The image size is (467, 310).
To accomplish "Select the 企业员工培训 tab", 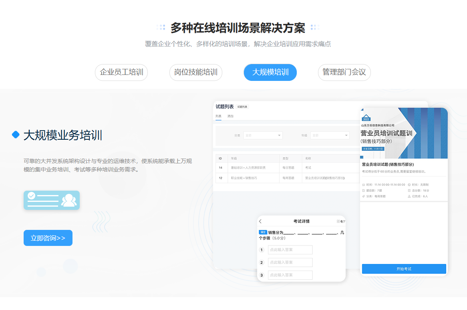I will click(121, 72).
